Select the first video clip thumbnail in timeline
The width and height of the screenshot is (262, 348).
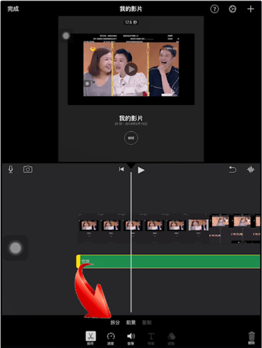pyautogui.click(x=89, y=226)
